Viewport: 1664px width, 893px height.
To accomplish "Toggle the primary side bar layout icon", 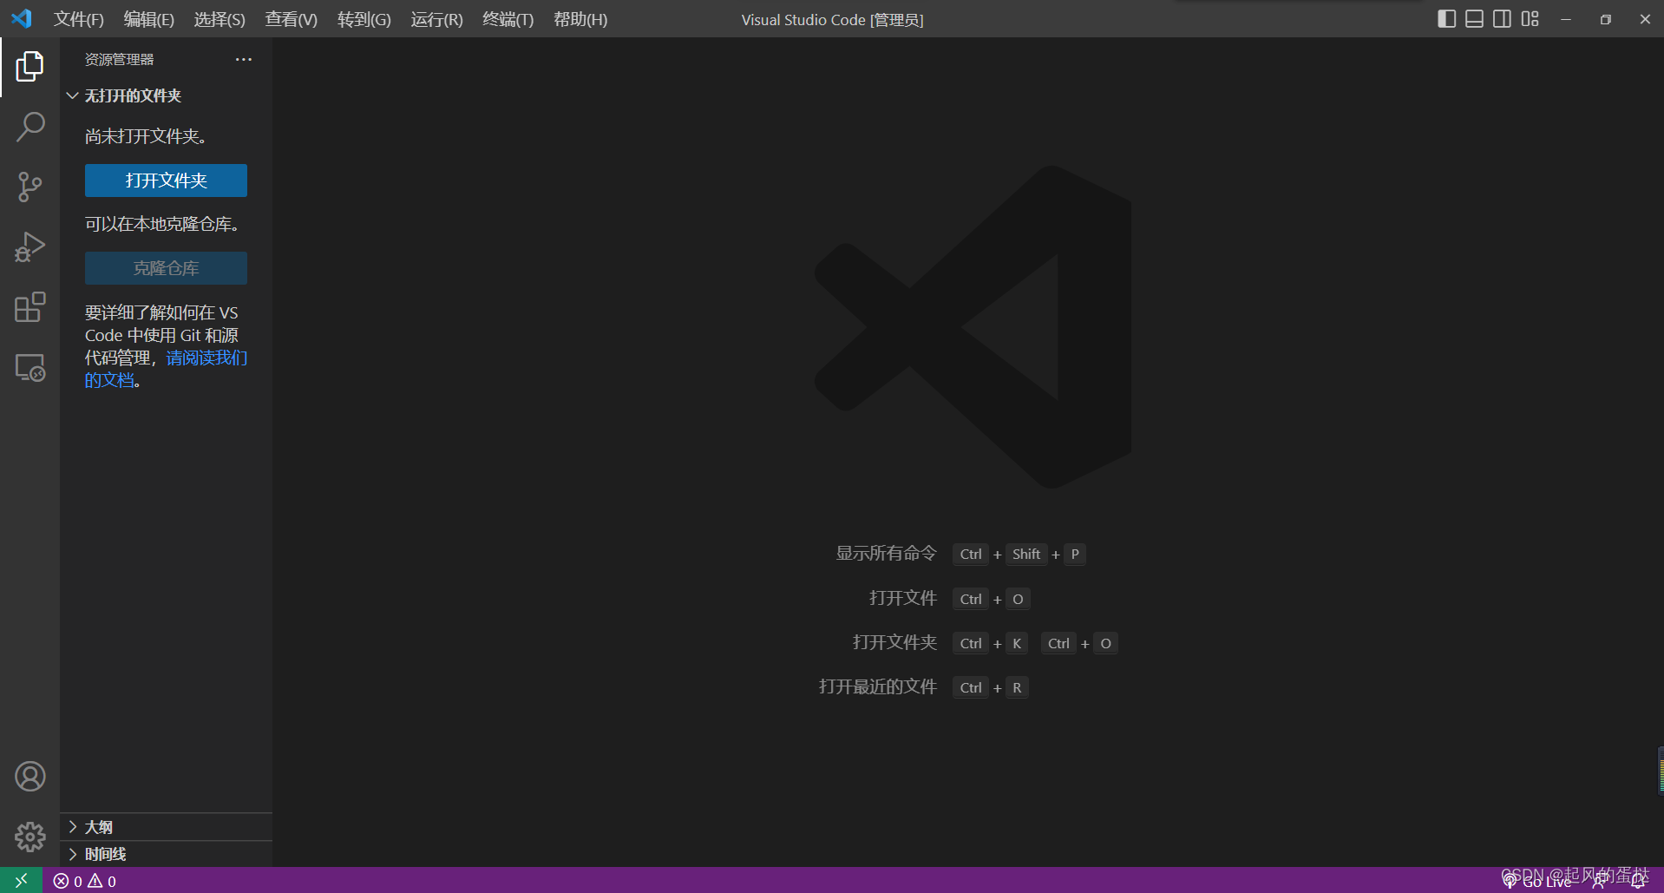I will (1446, 19).
